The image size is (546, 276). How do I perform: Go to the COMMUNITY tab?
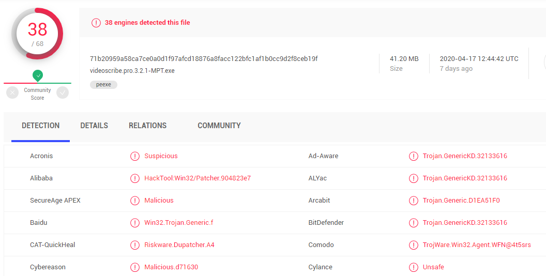219,126
